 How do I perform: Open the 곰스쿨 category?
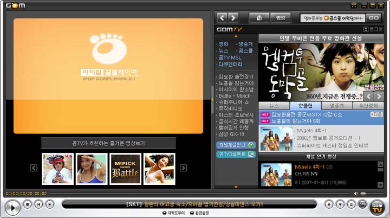click(245, 51)
